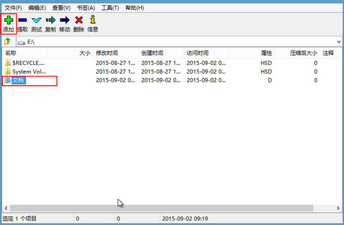Click the horizontal scrollbar left arrow
This screenshot has width=344, height=225.
[x=6, y=208]
